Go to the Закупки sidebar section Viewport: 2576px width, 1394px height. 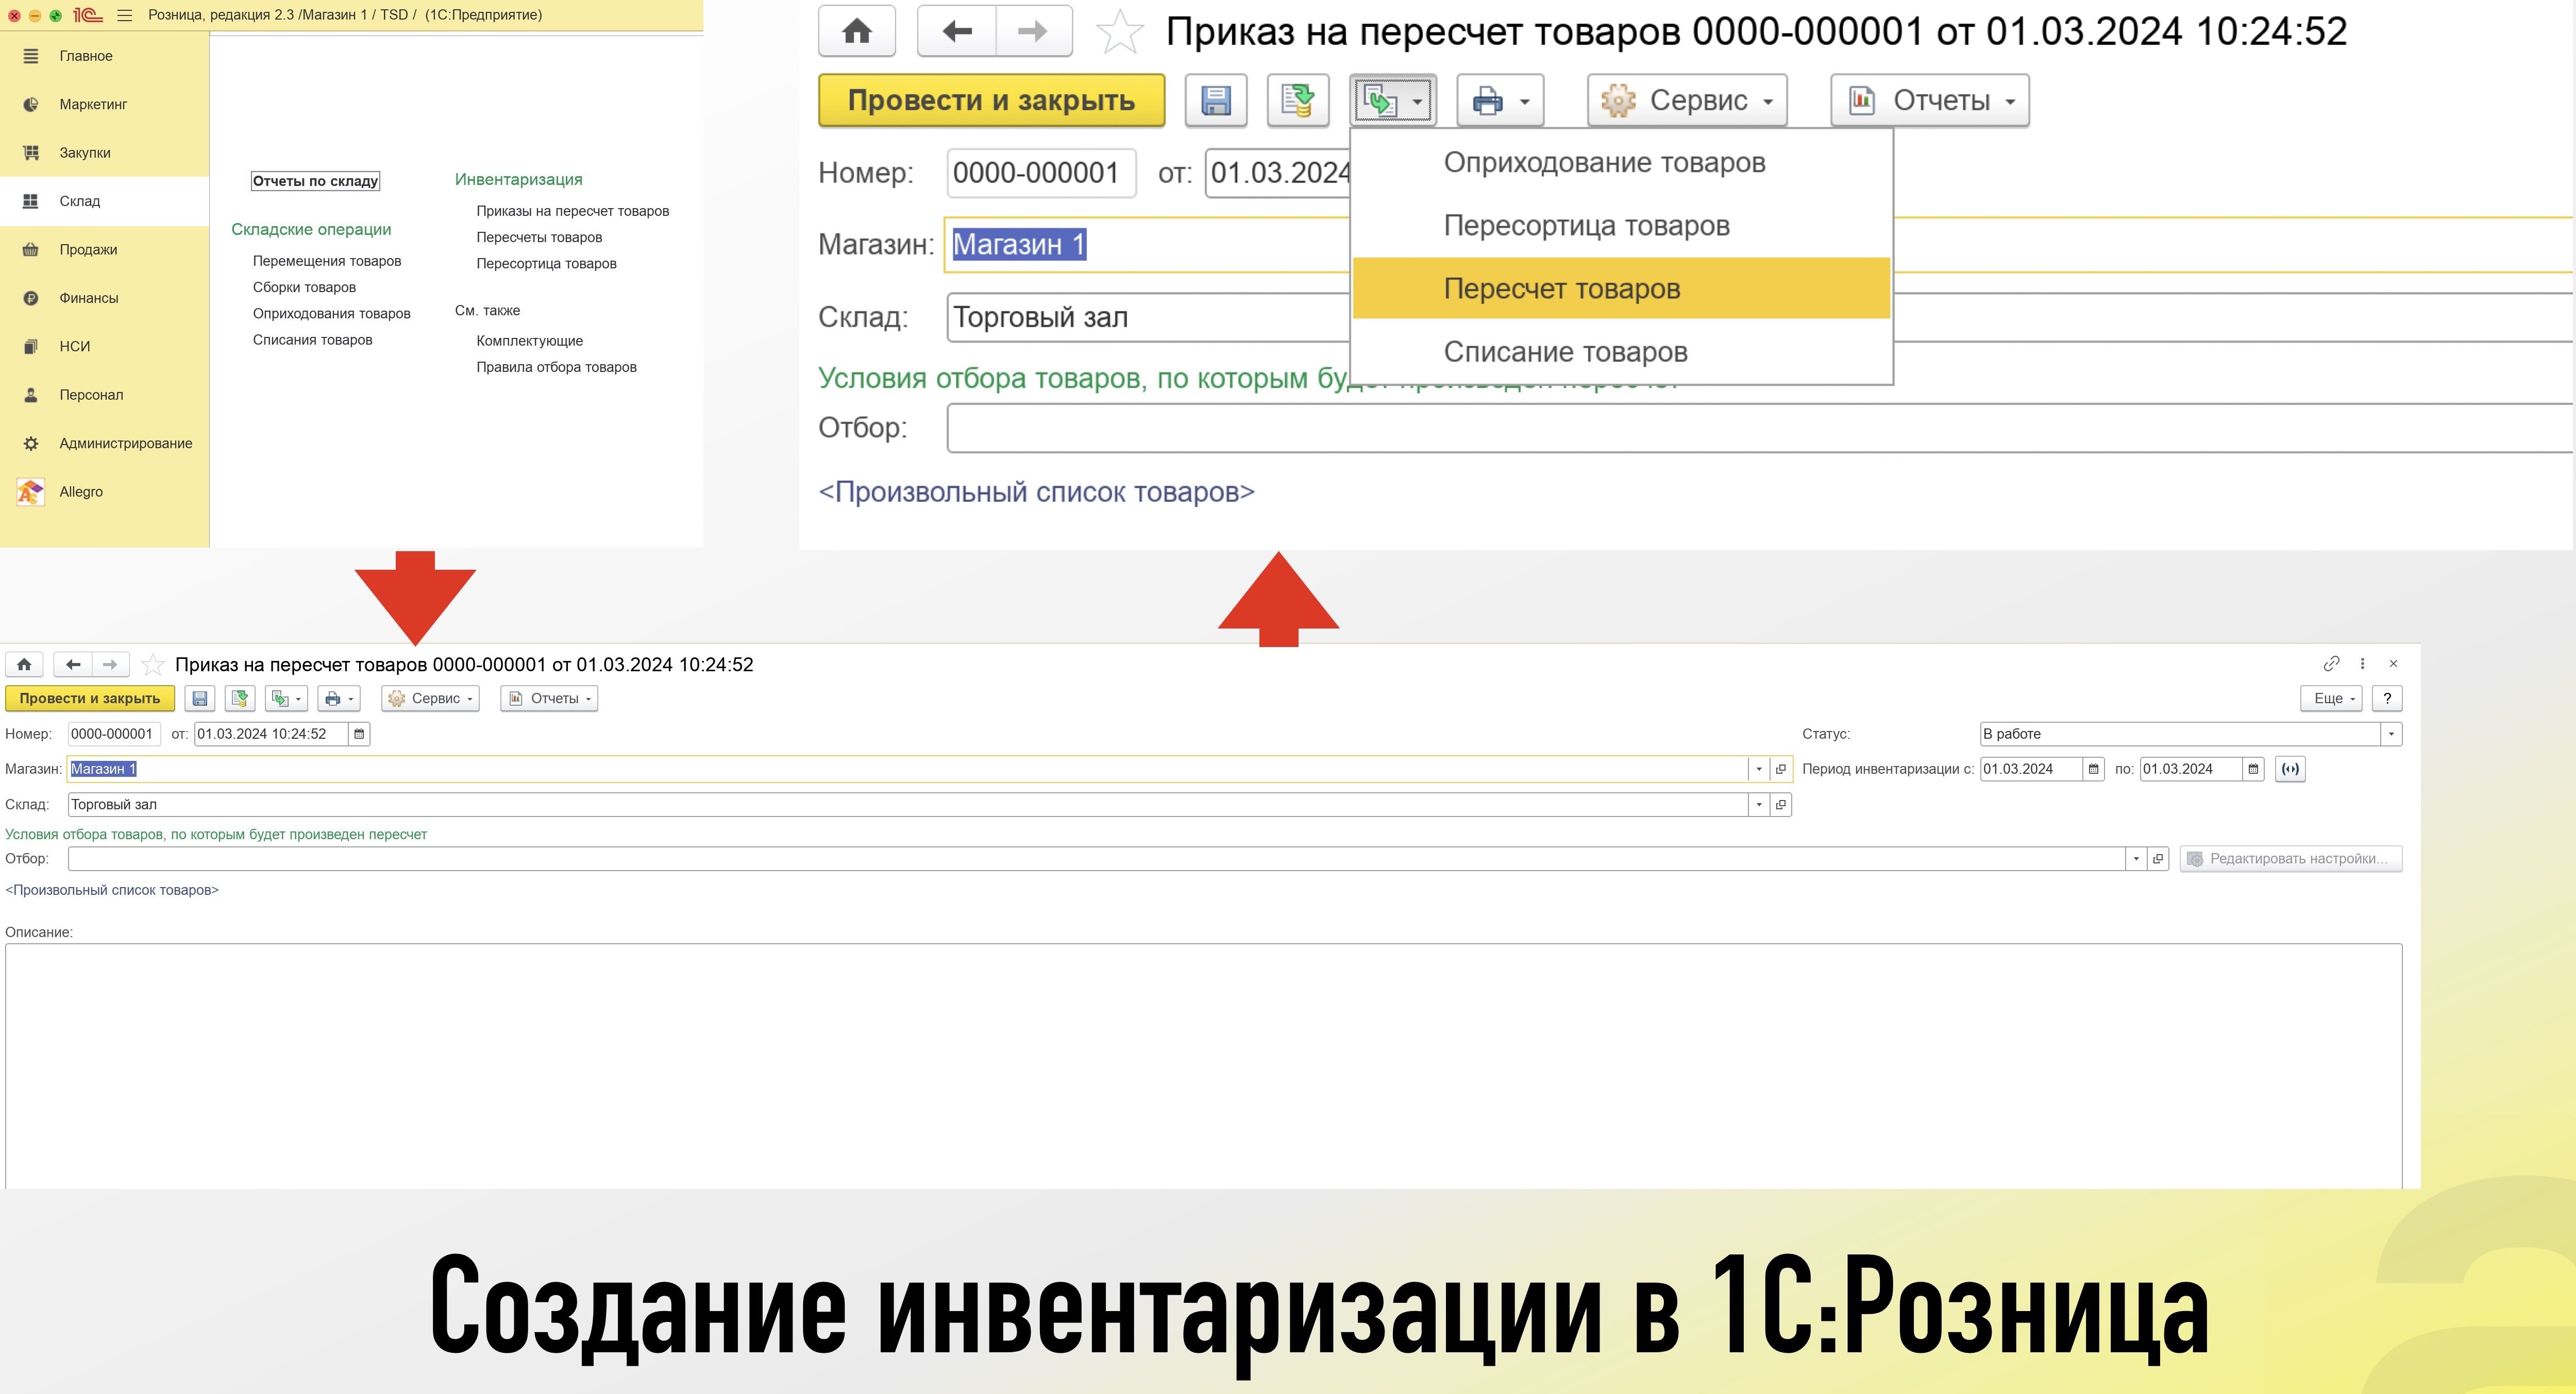(x=84, y=153)
